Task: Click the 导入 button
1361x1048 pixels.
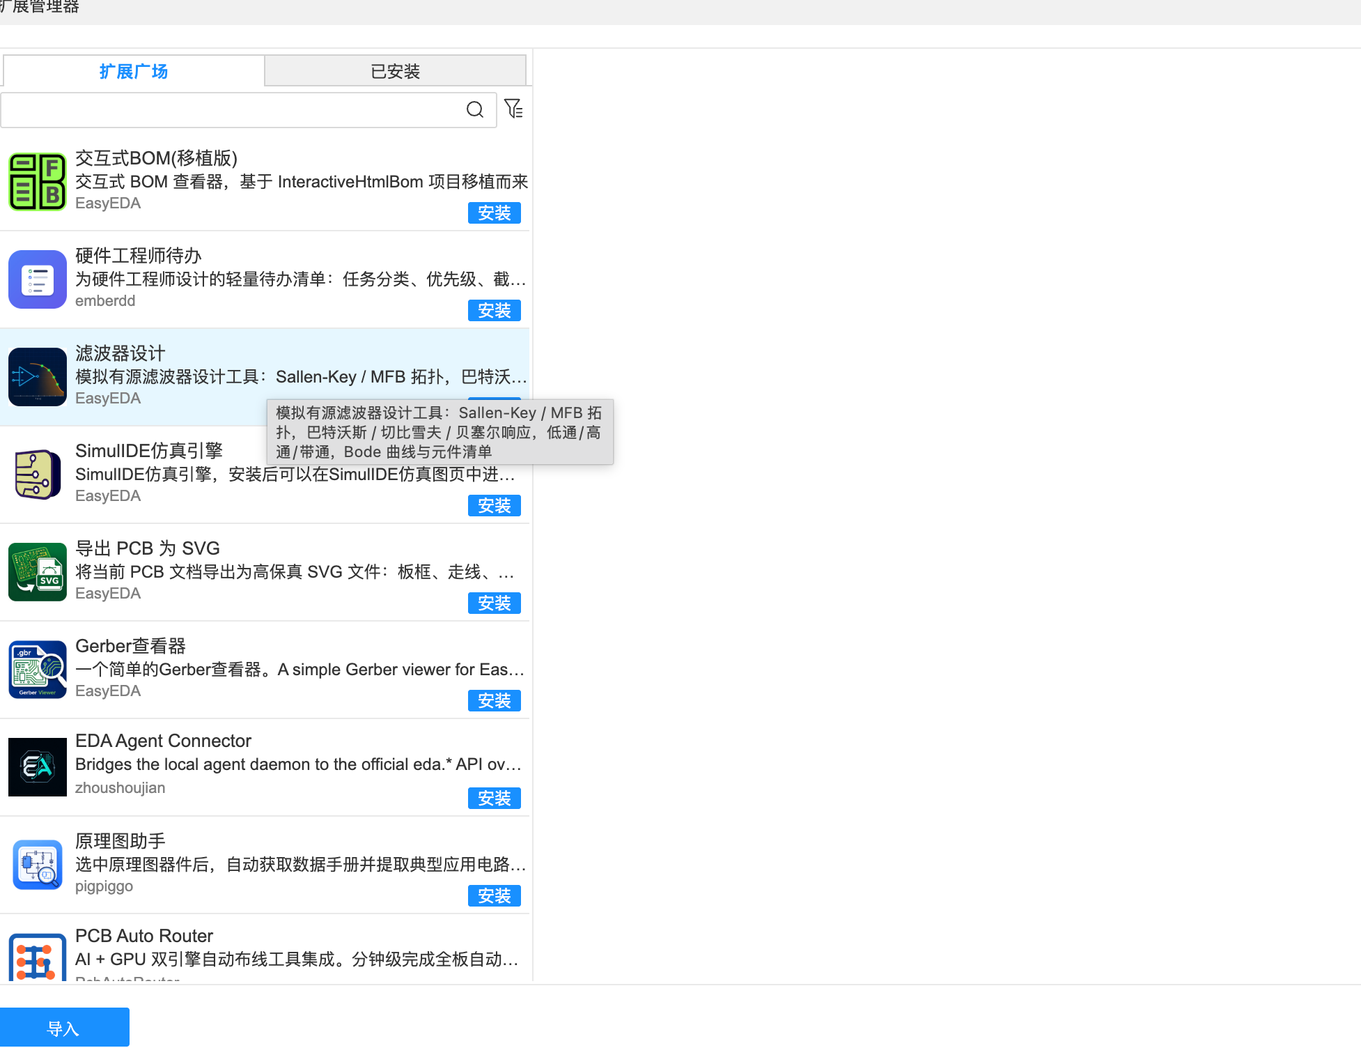Action: 64,1028
